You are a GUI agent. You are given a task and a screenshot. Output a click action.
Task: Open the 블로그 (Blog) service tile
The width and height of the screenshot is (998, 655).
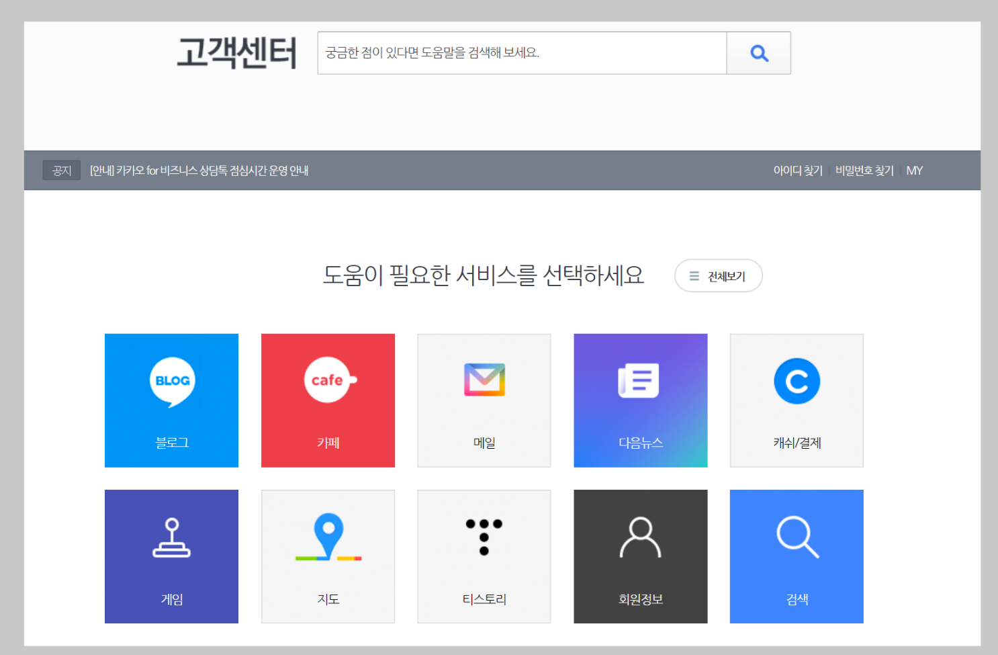pos(171,400)
